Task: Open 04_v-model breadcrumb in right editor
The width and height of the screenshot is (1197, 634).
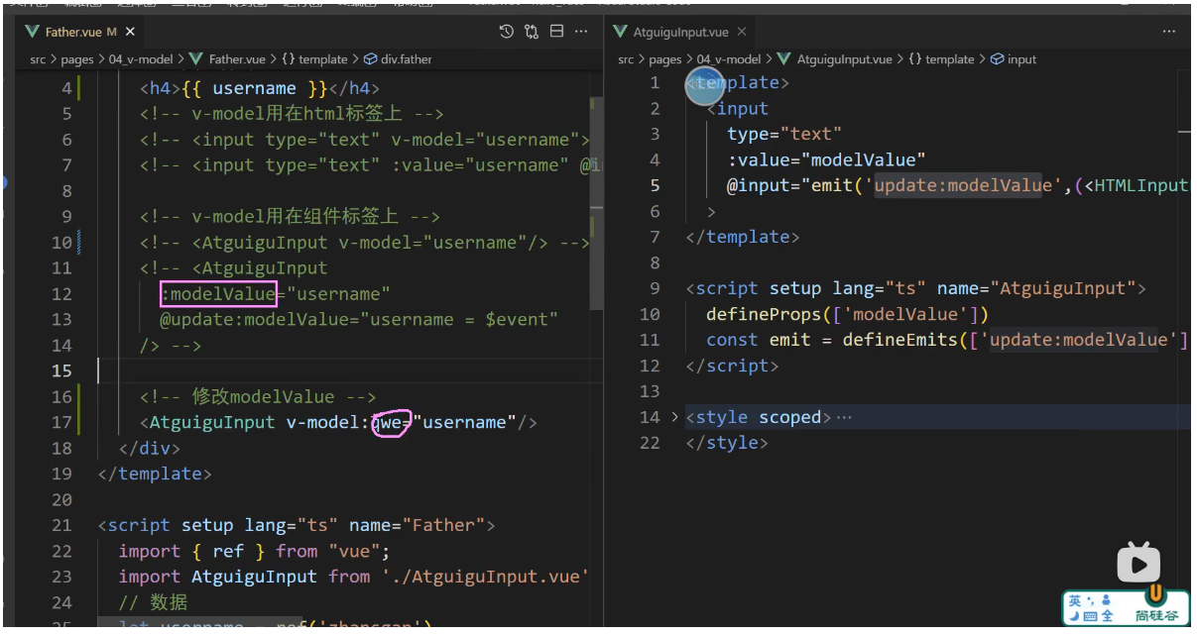Action: coord(729,59)
